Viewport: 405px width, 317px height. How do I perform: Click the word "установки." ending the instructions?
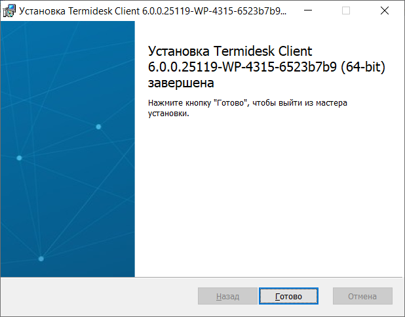coord(169,114)
